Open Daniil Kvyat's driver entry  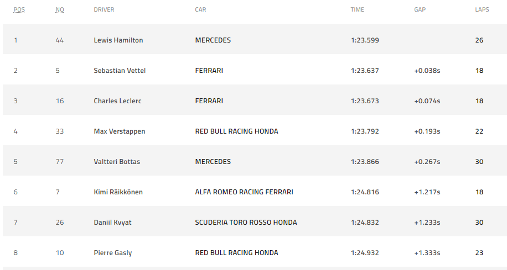(x=112, y=223)
